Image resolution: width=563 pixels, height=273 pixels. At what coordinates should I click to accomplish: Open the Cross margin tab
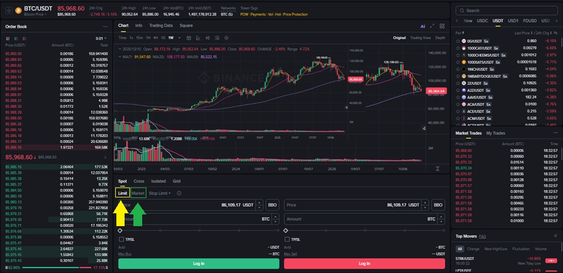[x=139, y=181]
